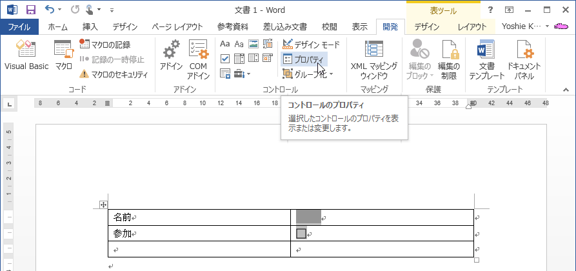Open control プロパティ properties

[x=303, y=59]
